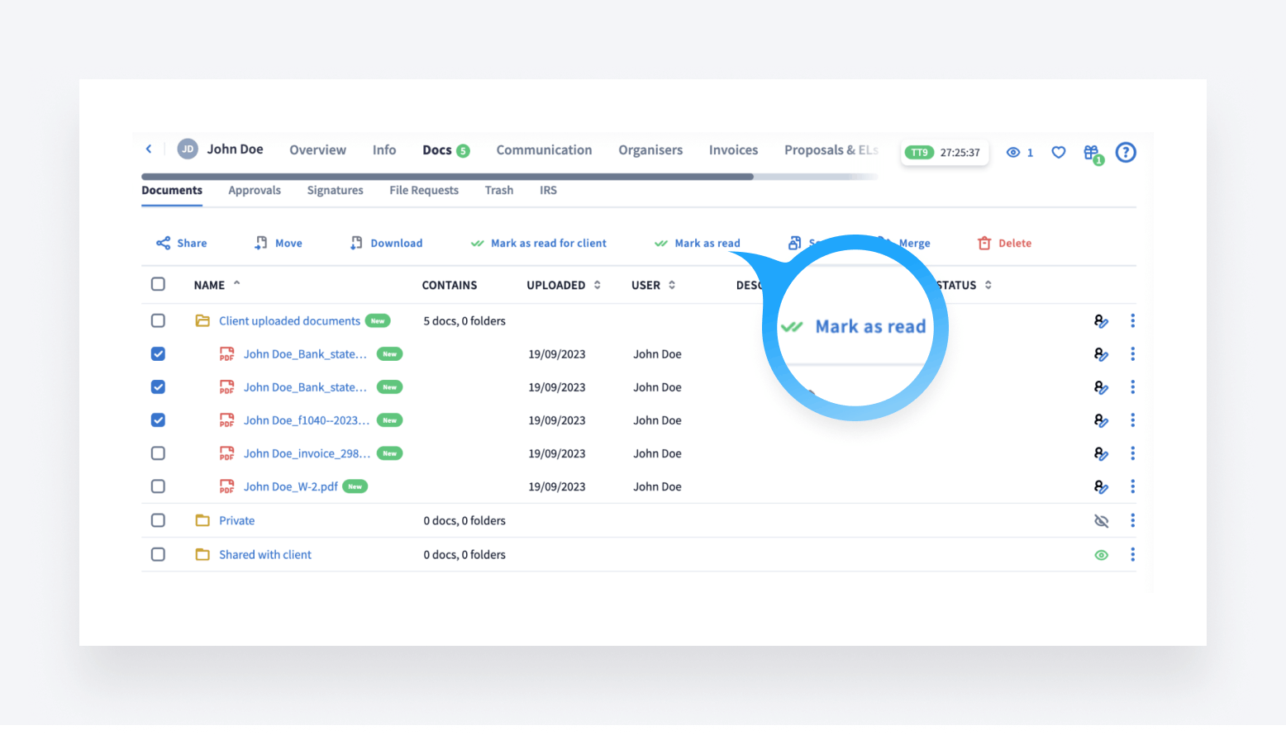The height and width of the screenshot is (735, 1286).
Task: Click the Download icon in toolbar
Action: tap(356, 243)
